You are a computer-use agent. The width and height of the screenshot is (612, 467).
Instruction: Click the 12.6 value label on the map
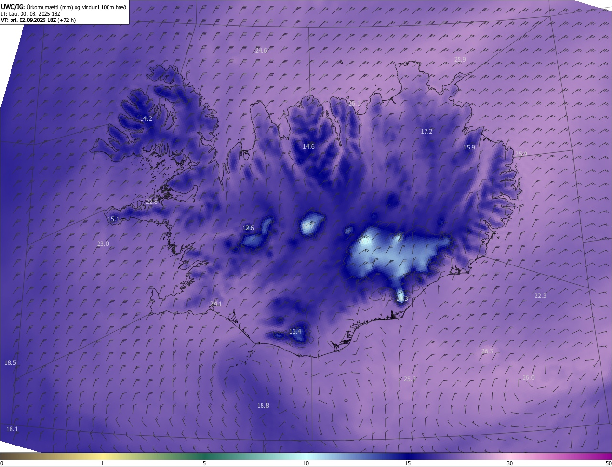tap(248, 228)
